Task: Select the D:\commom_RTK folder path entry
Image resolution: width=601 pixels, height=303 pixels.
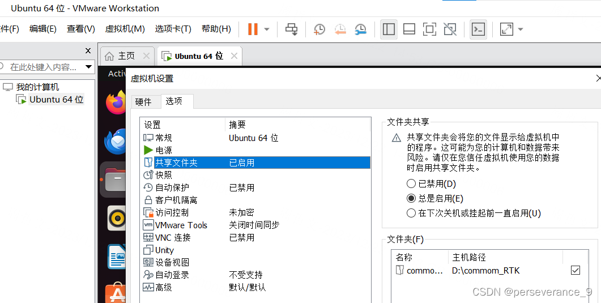Action: point(485,271)
